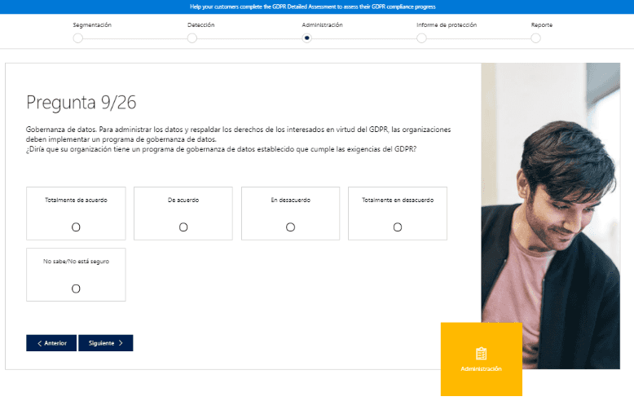Click the clipboard icon in yellow Administración tile
The image size is (634, 401).
(481, 354)
